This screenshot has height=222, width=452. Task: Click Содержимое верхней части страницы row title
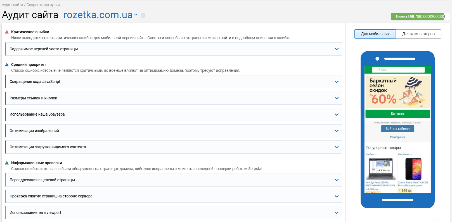tap(44, 49)
